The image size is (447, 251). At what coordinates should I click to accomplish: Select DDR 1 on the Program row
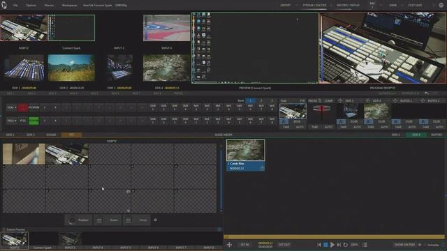pyautogui.click(x=153, y=107)
